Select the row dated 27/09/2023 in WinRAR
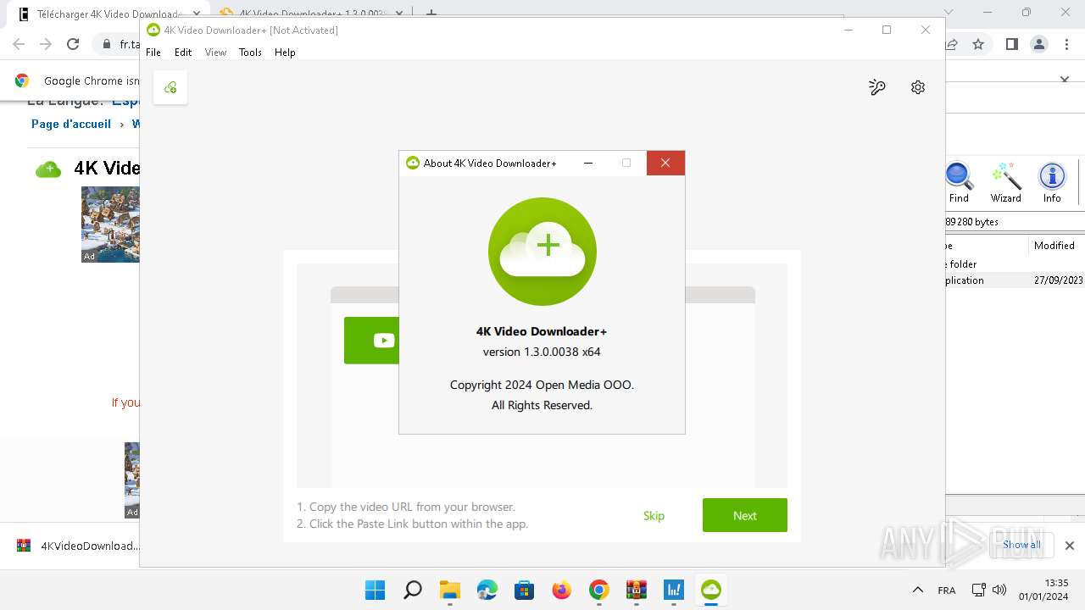This screenshot has height=610, width=1085. click(1015, 280)
